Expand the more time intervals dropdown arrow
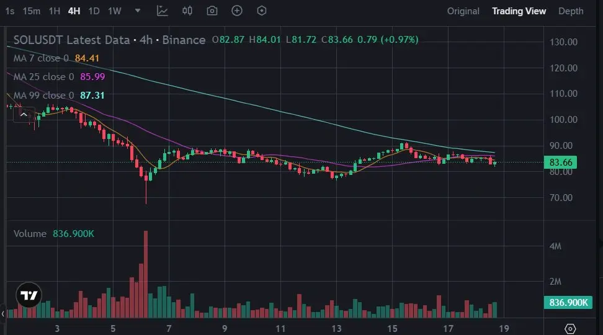 pos(138,11)
